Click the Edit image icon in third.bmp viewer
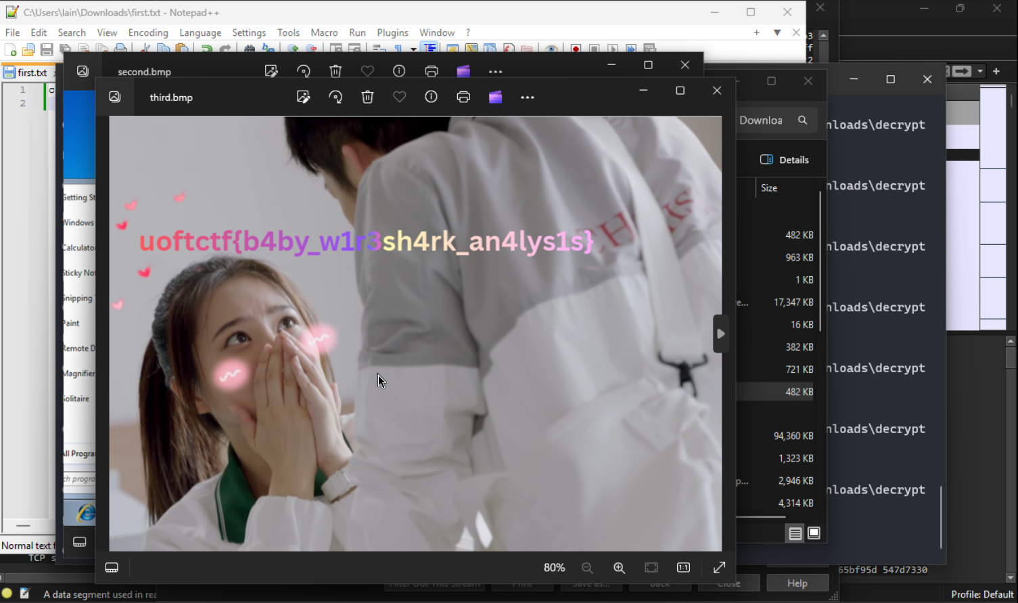This screenshot has height=603, width=1018. pos(303,97)
